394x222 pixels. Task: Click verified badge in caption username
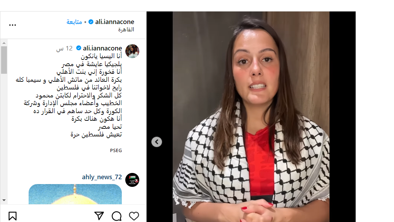pos(79,48)
